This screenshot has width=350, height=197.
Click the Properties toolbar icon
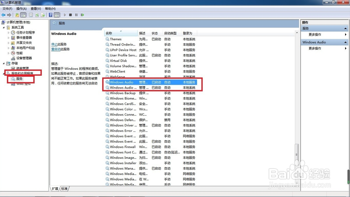(x=31, y=15)
